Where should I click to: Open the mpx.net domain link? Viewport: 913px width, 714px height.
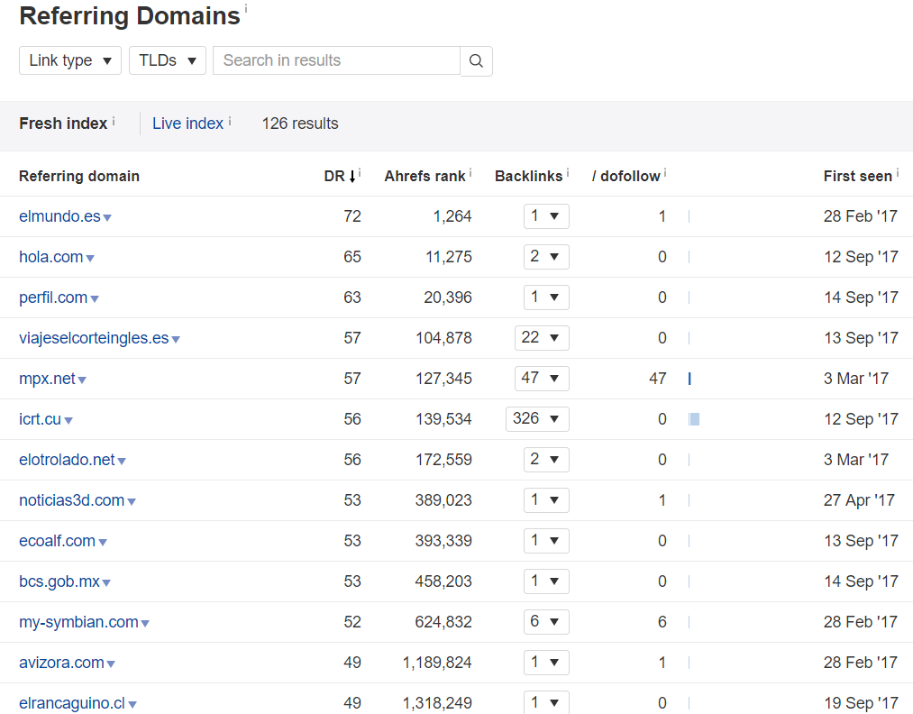click(47, 380)
